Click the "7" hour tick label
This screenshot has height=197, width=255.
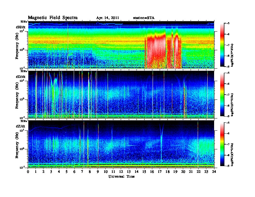[82, 172]
